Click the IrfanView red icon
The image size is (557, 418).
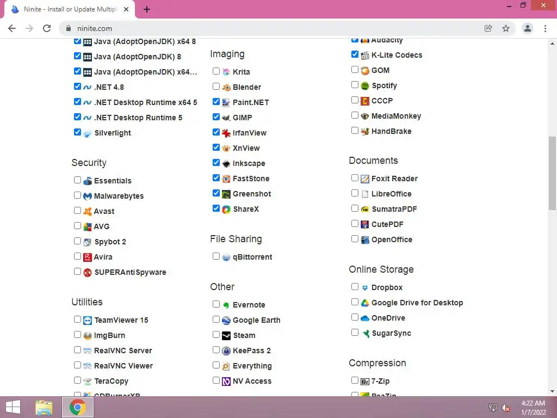tap(226, 133)
